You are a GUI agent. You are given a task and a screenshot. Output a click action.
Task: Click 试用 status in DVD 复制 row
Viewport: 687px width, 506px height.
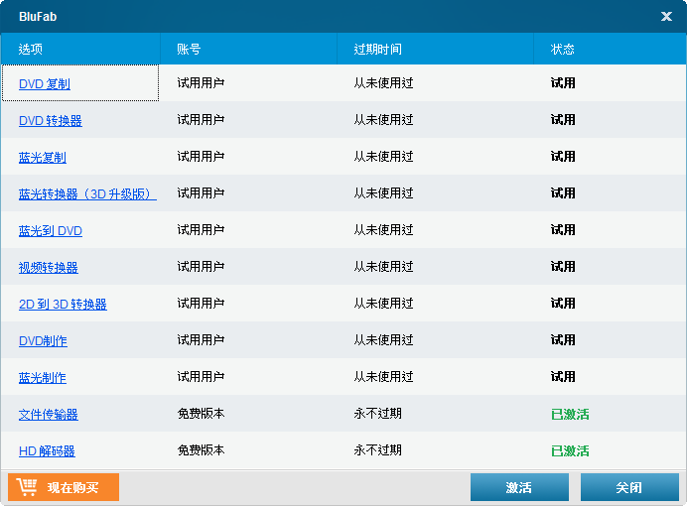click(x=563, y=82)
